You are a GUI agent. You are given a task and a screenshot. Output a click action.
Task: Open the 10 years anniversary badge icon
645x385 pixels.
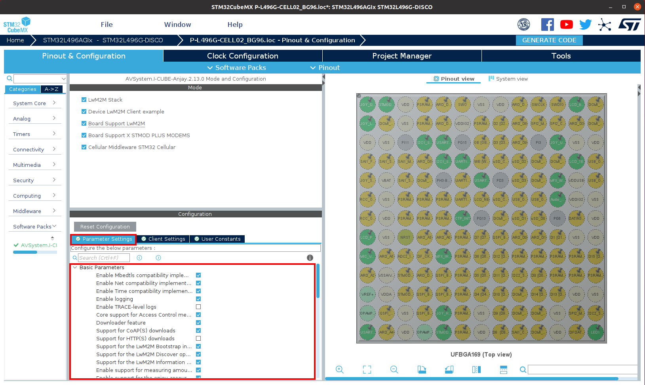[x=524, y=25]
